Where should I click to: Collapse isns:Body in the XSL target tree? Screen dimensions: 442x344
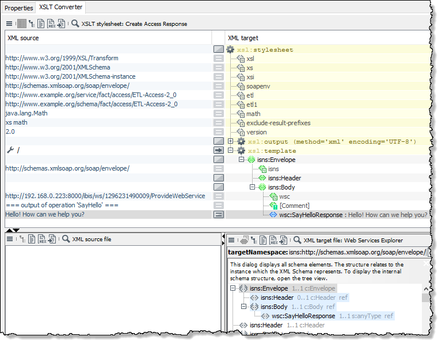tap(252, 187)
